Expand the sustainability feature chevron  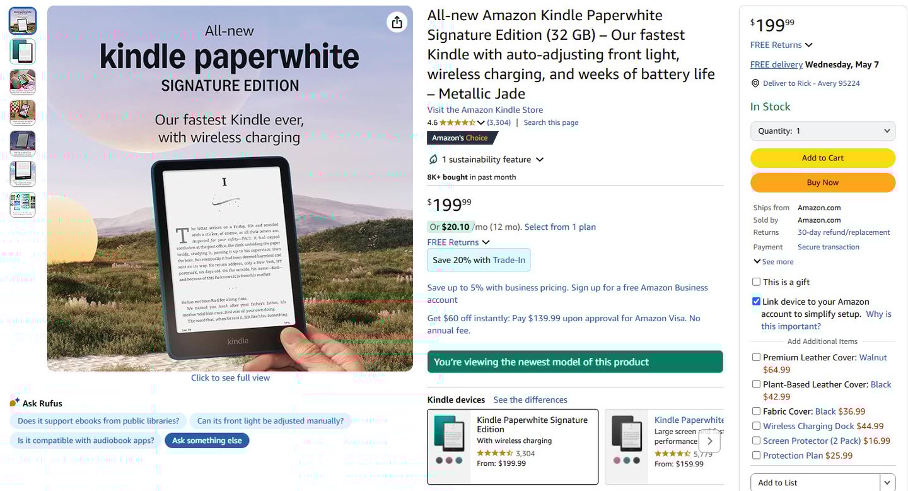[x=539, y=160]
